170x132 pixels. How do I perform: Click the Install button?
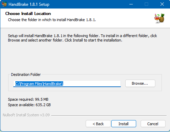pos(124,124)
